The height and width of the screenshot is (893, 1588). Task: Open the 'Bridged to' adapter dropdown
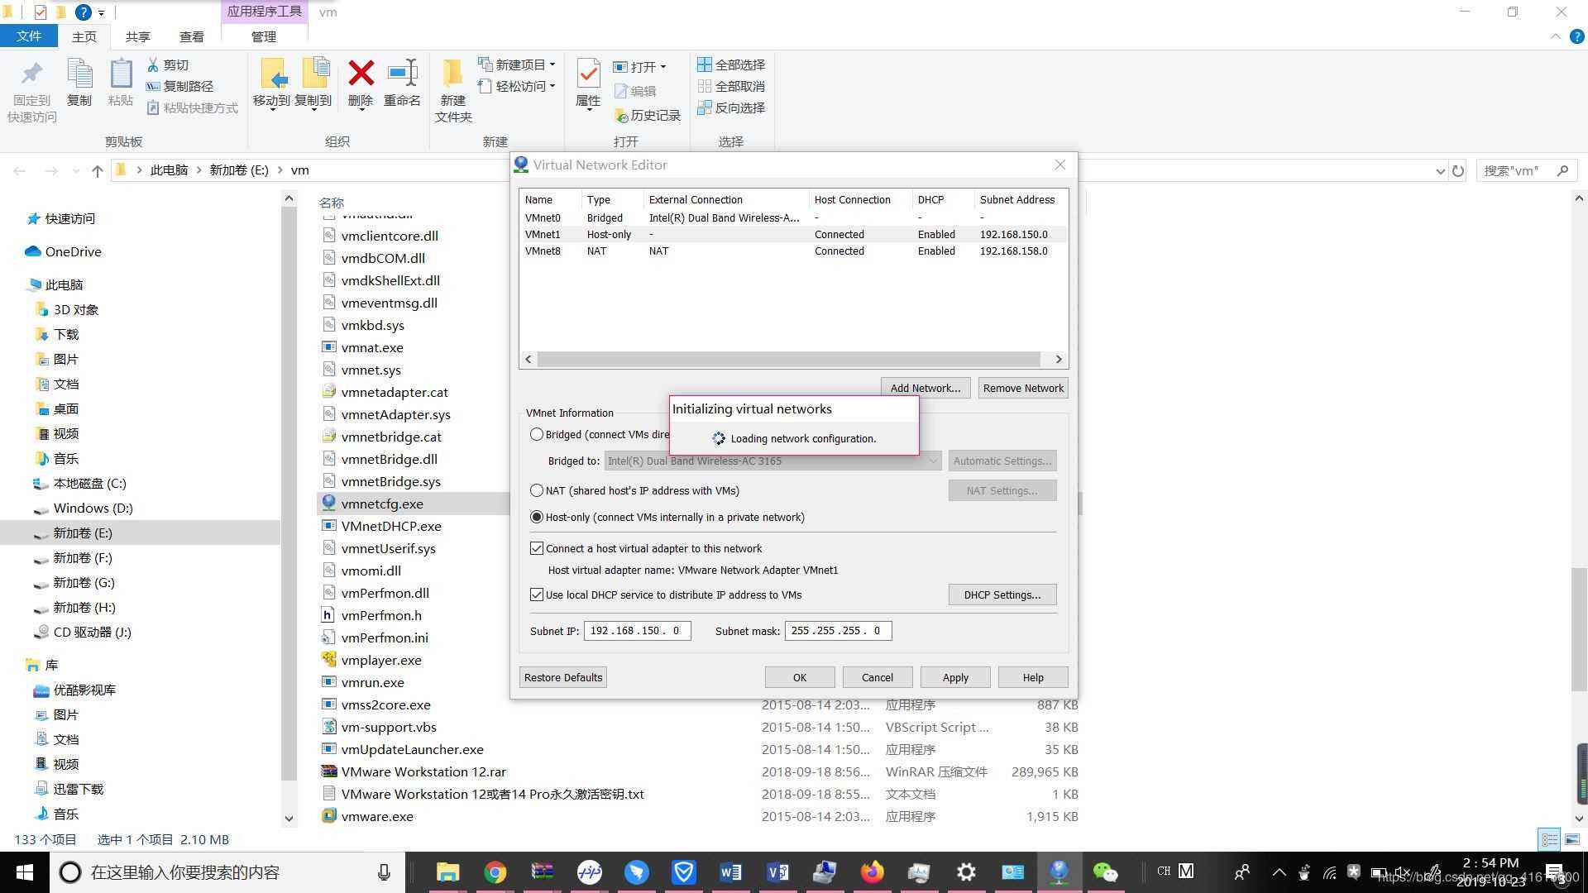click(934, 461)
